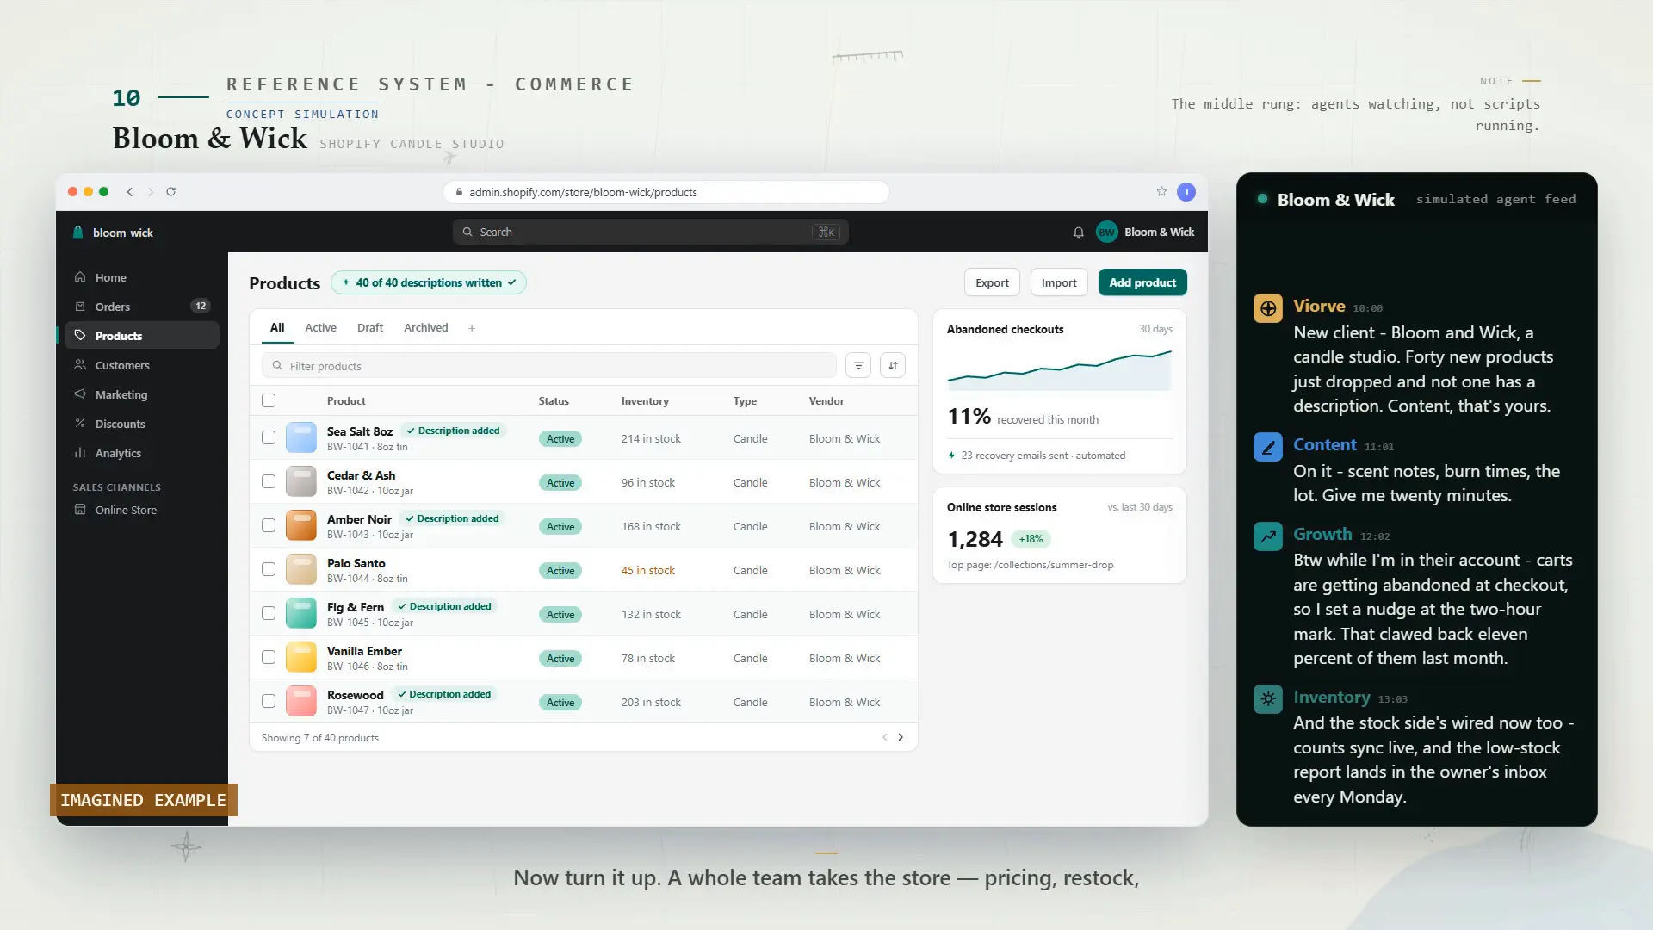Image resolution: width=1653 pixels, height=930 pixels.
Task: Open the notifications bell
Action: [x=1079, y=232]
